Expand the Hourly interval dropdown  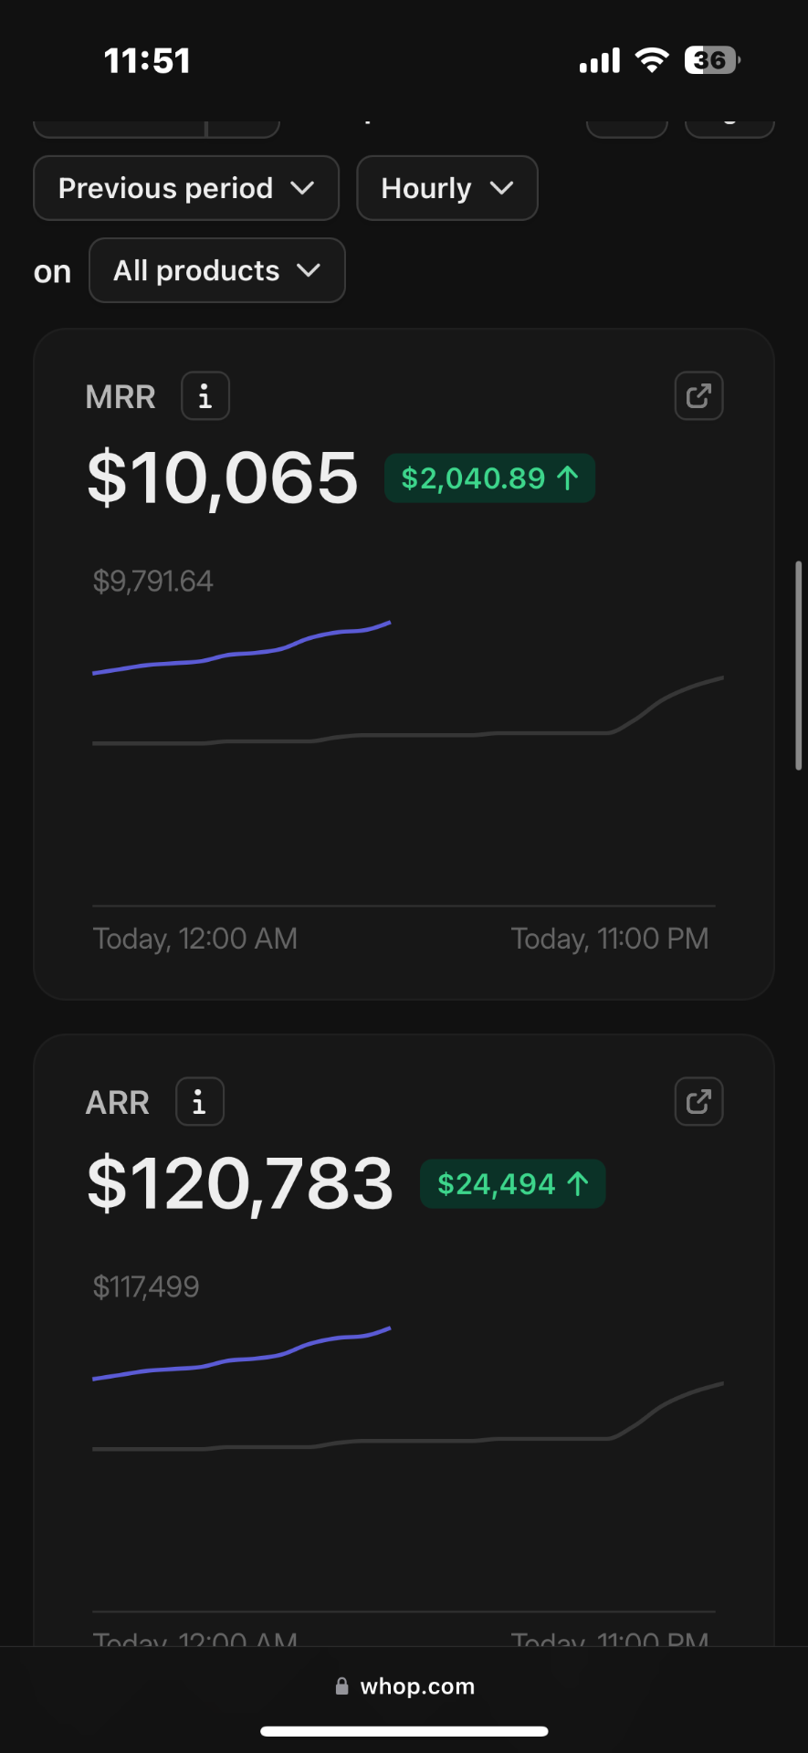coord(447,188)
